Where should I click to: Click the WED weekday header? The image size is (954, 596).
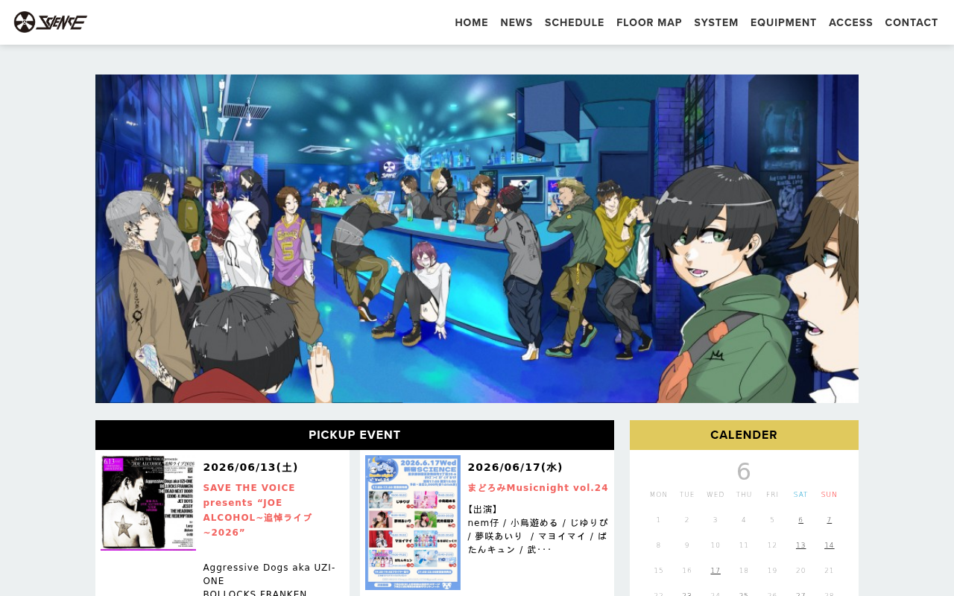coord(715,495)
